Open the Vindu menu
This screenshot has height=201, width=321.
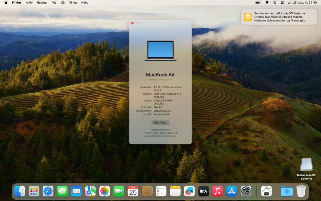(x=73, y=3)
